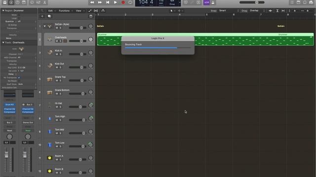Image resolution: width=316 pixels, height=177 pixels.
Task: Open the Media Browser icon
Action: click(312, 2)
